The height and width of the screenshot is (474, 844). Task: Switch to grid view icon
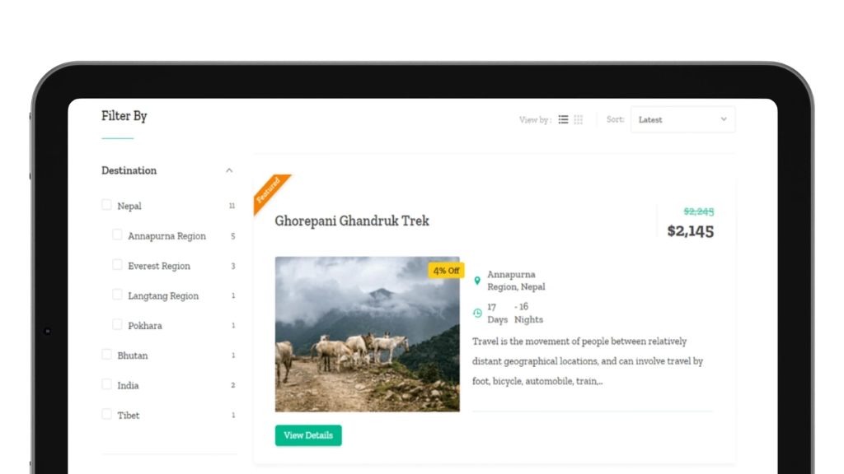578,119
